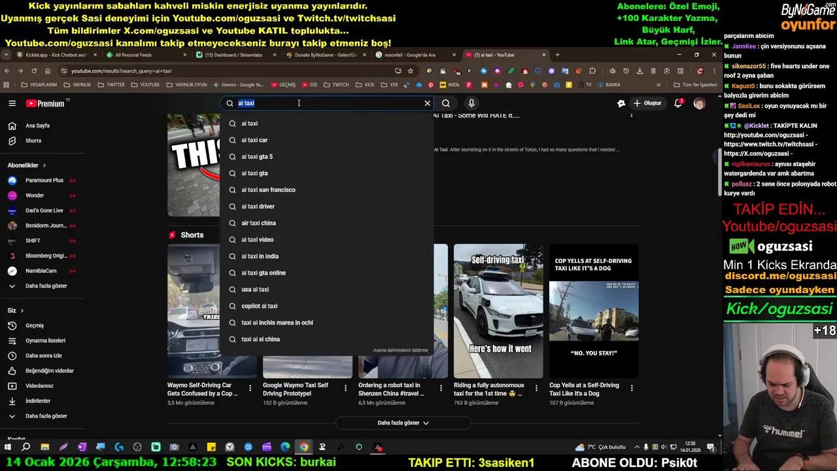Viewport: 837px width, 471px height.
Task: Click the Oluştur create button
Action: click(x=647, y=103)
